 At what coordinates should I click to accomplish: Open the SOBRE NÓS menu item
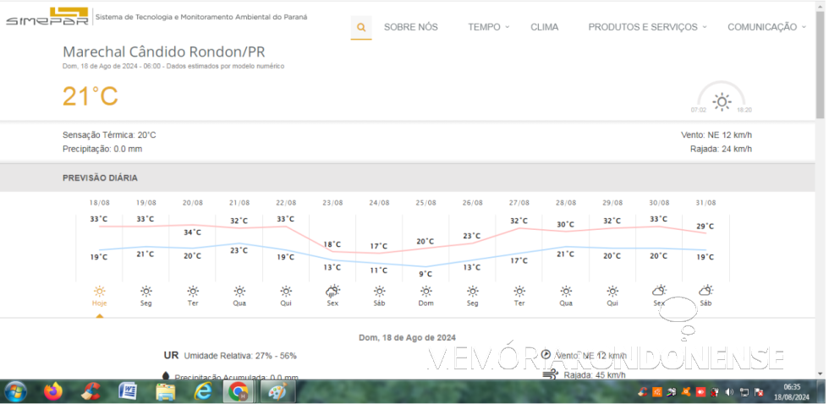coord(411,27)
